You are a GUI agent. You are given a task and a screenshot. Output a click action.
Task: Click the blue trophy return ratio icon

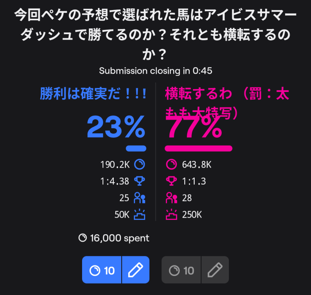[x=139, y=181]
